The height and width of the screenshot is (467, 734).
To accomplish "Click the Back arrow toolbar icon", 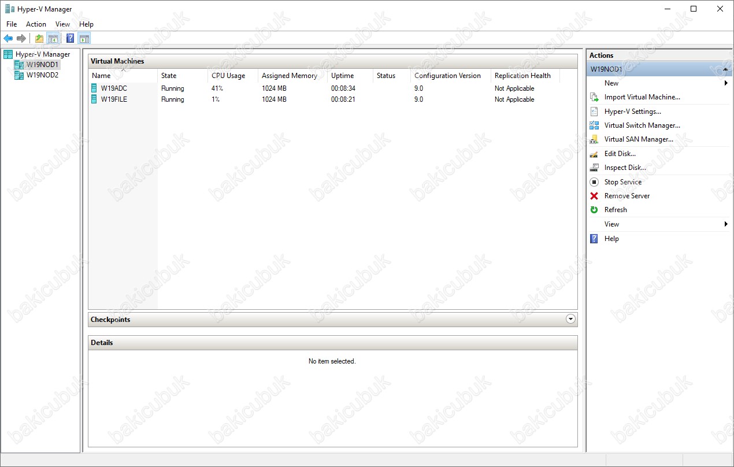I will pyautogui.click(x=8, y=38).
